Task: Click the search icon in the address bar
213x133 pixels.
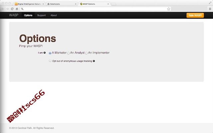Action: (x=22, y=9)
